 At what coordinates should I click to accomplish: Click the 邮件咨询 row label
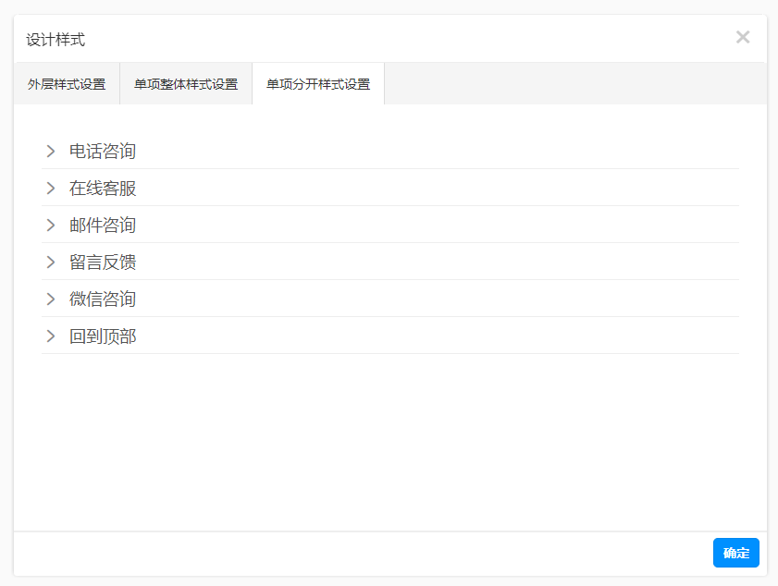103,226
